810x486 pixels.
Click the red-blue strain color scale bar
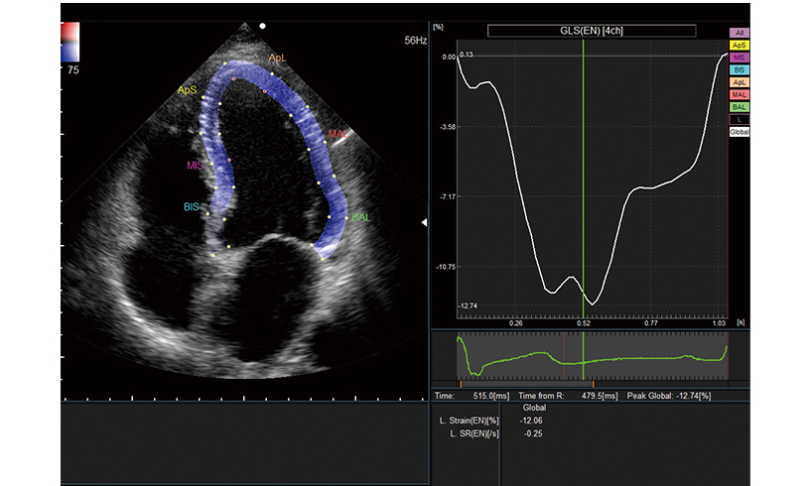pyautogui.click(x=69, y=45)
